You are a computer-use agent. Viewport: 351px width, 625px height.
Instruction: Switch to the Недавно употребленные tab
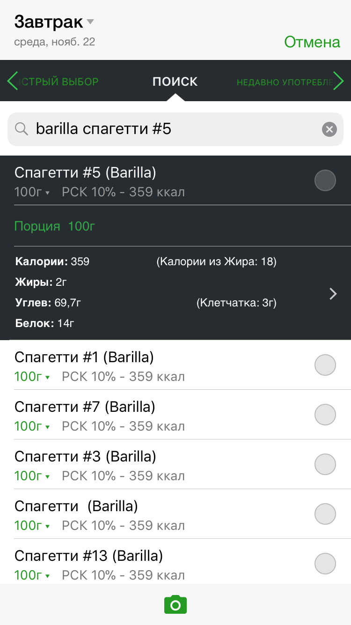[x=284, y=82]
